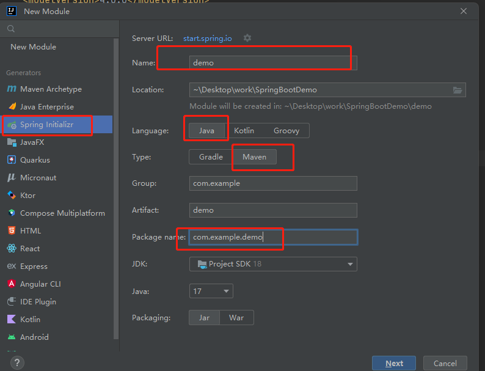
Task: Pick the Micronaut generator icon
Action: (12, 178)
